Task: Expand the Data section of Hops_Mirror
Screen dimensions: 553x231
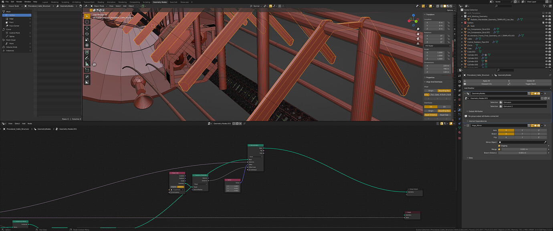Action: click(x=470, y=158)
